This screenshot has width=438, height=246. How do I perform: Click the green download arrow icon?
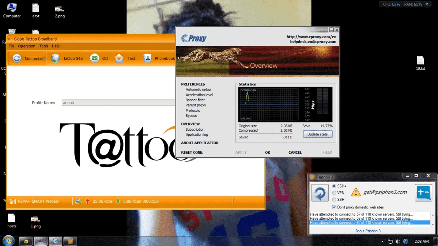tap(118, 201)
